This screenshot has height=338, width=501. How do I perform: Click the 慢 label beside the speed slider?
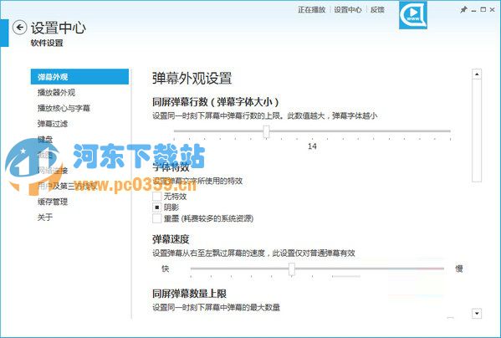tap(459, 269)
